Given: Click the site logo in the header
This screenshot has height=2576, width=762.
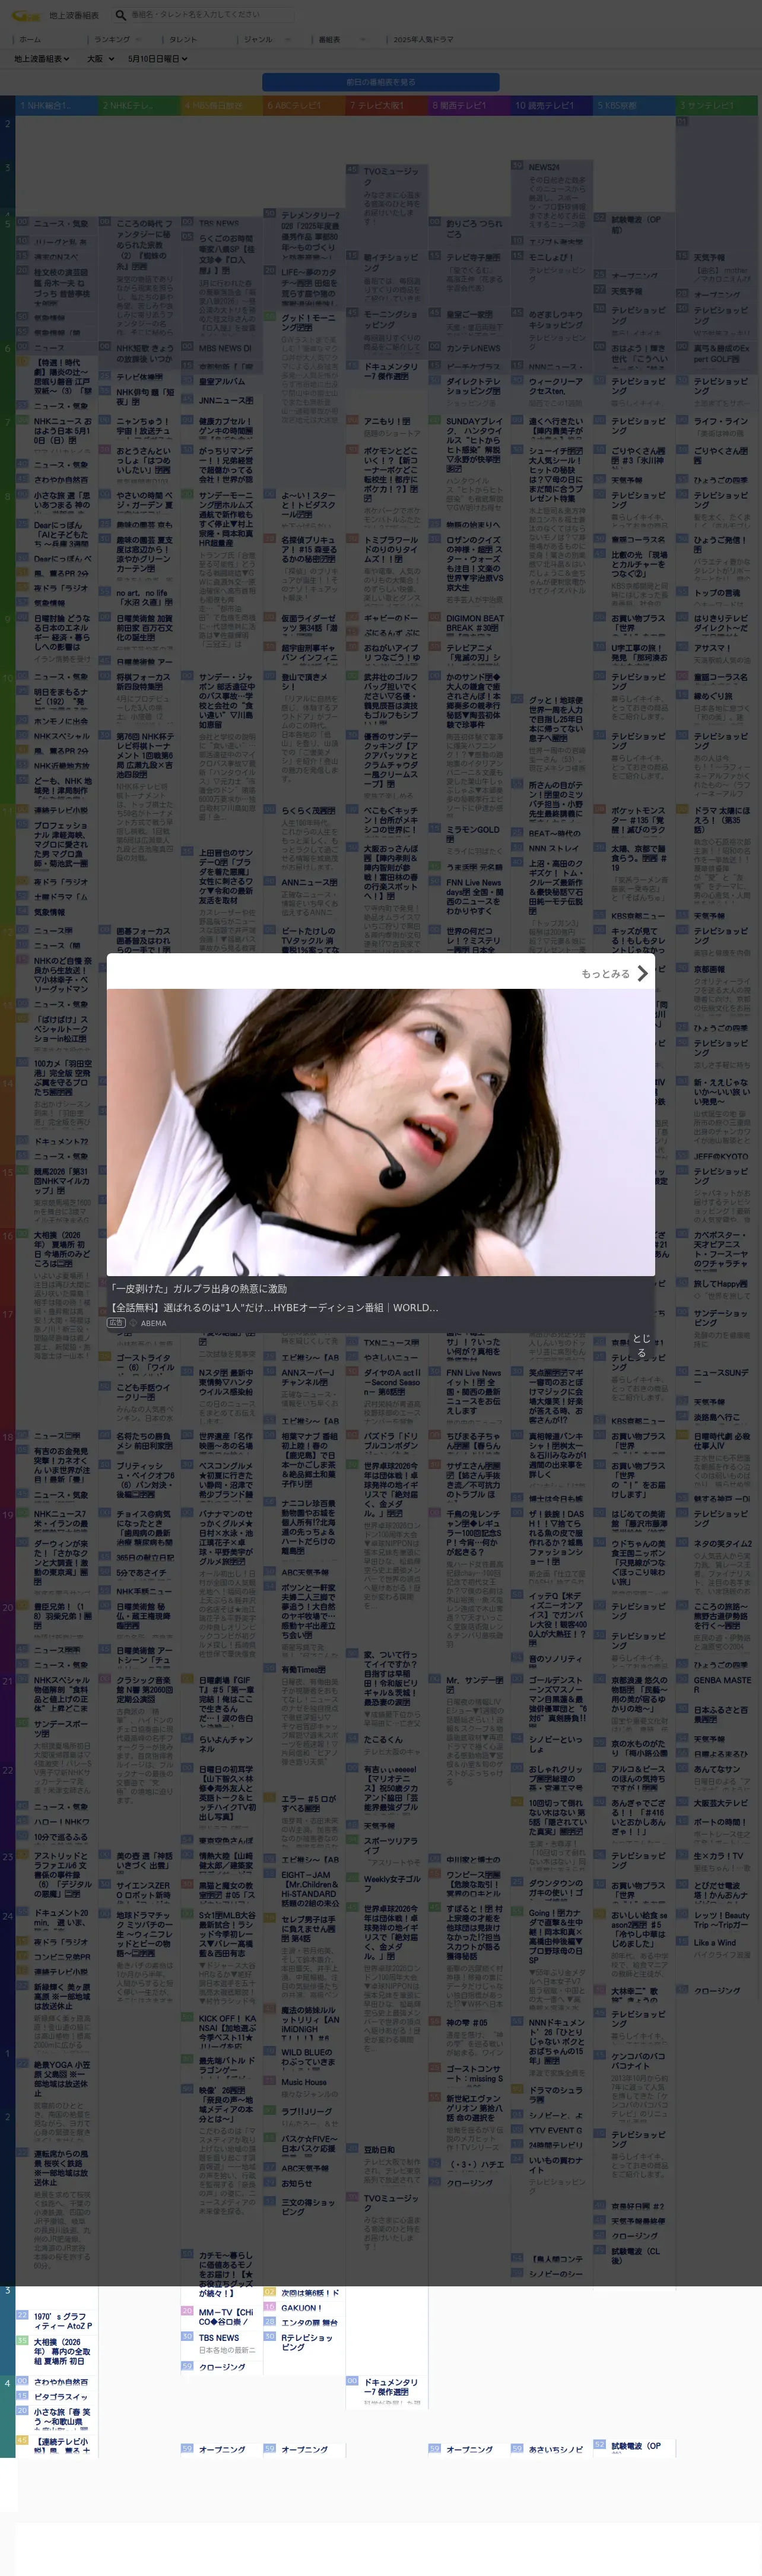Looking at the screenshot, I should pos(26,15).
